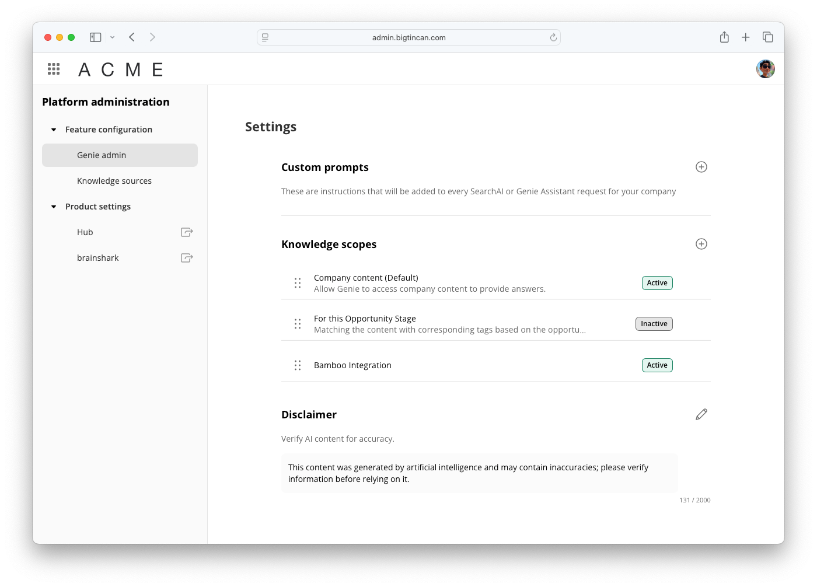Toggle Opportunity Stage Inactive status badge
Screen dimensions: 817x587
[654, 324]
